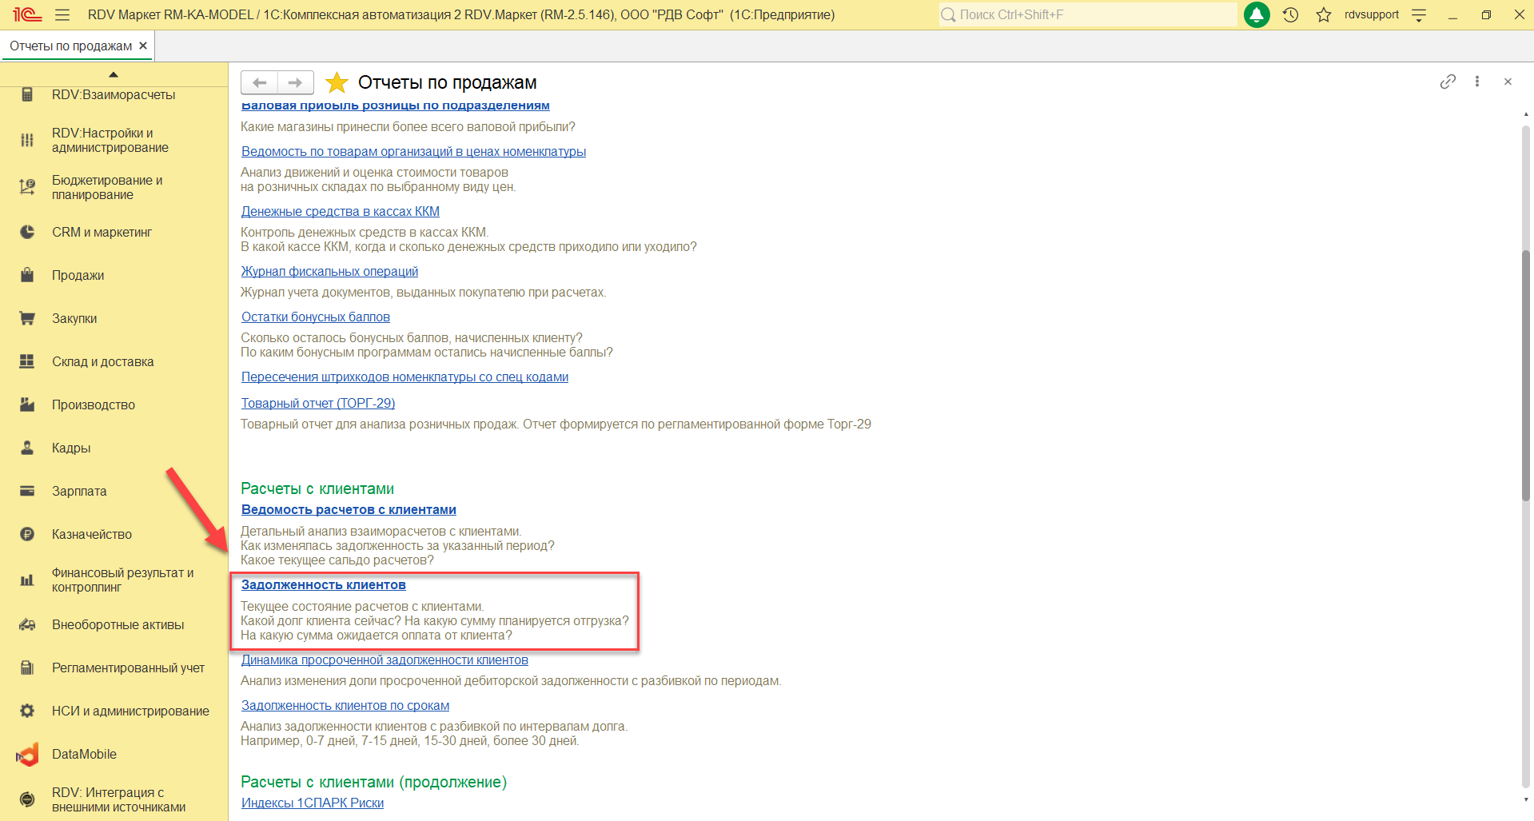Open the 1C main menu logo
Screen dimensions: 1534x821
[27, 14]
